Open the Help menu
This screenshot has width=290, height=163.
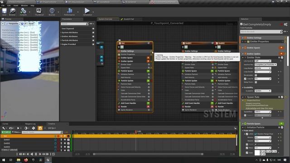(32, 5)
